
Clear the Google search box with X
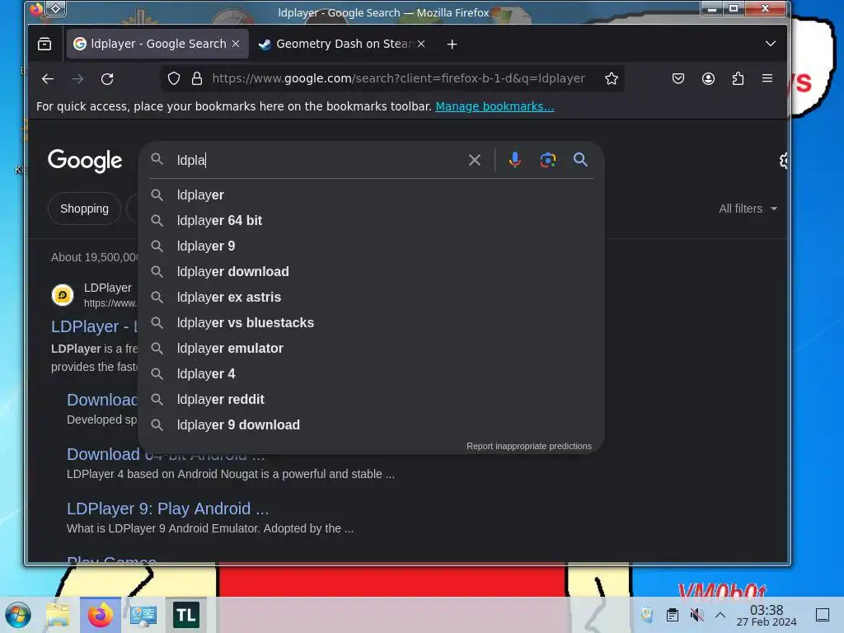click(x=474, y=160)
